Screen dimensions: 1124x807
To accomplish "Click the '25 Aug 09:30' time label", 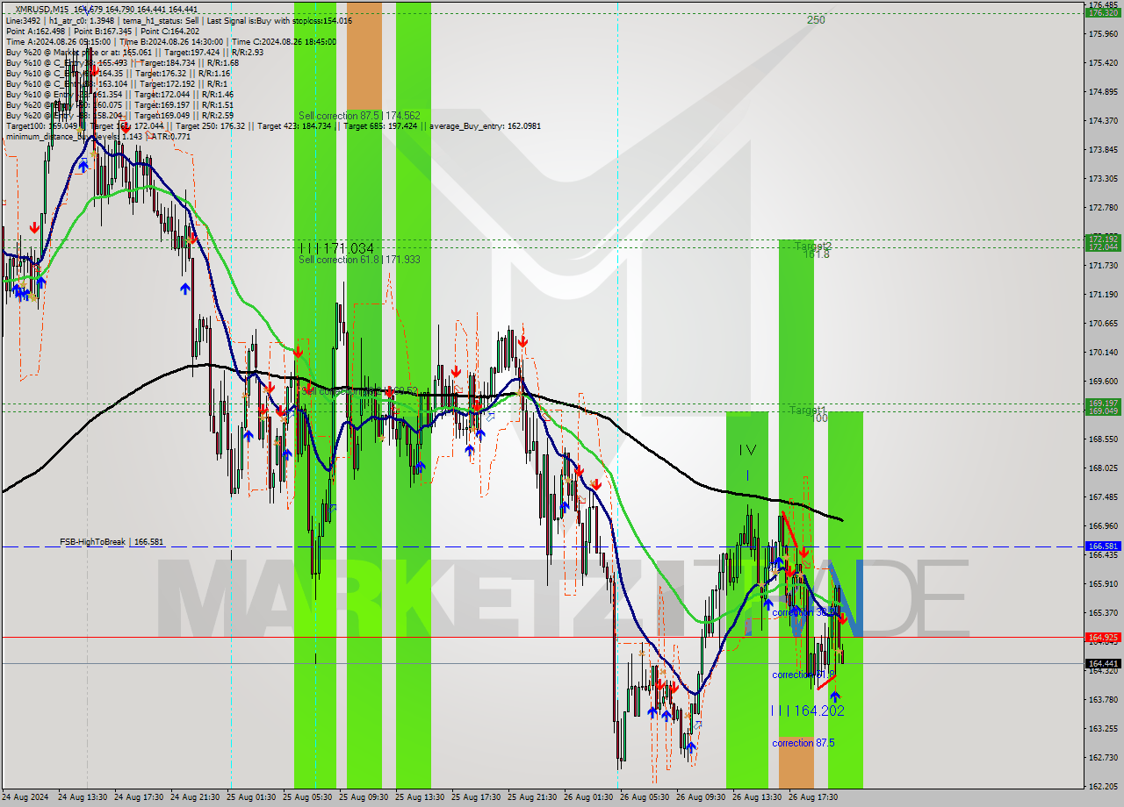I will 364,798.
